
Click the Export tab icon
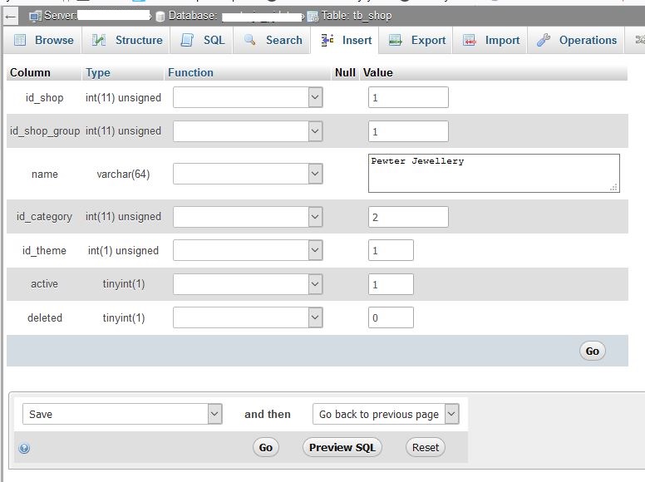(396, 40)
